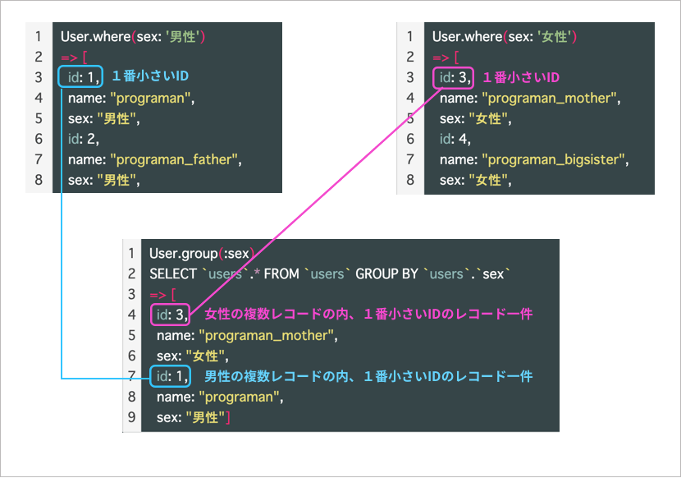Select the line User.where(sex: '女性')
681x478 pixels.
click(505, 37)
